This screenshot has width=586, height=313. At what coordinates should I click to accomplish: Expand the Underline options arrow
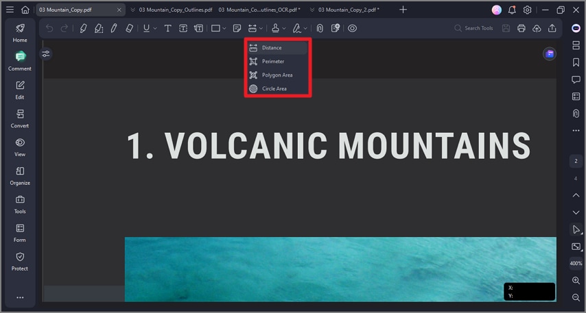coord(155,28)
